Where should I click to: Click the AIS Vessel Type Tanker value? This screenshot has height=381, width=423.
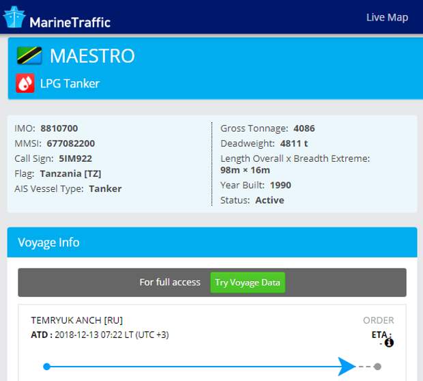click(105, 188)
